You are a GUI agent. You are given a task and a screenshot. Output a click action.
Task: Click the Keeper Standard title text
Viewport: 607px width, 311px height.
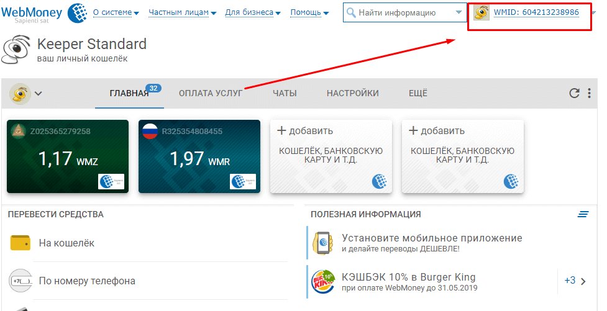tap(92, 44)
